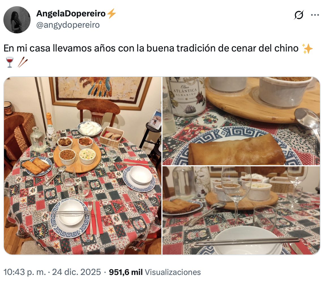This screenshot has height=284, width=325.
Task: Click the 10:43 p. m. timestamp
Action: coord(25,272)
